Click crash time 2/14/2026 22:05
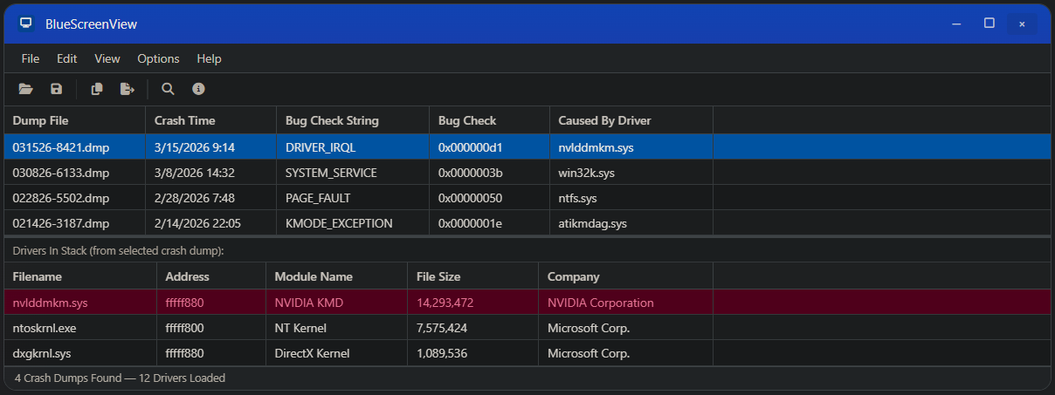Screen dimensions: 1055x395 (x=197, y=223)
